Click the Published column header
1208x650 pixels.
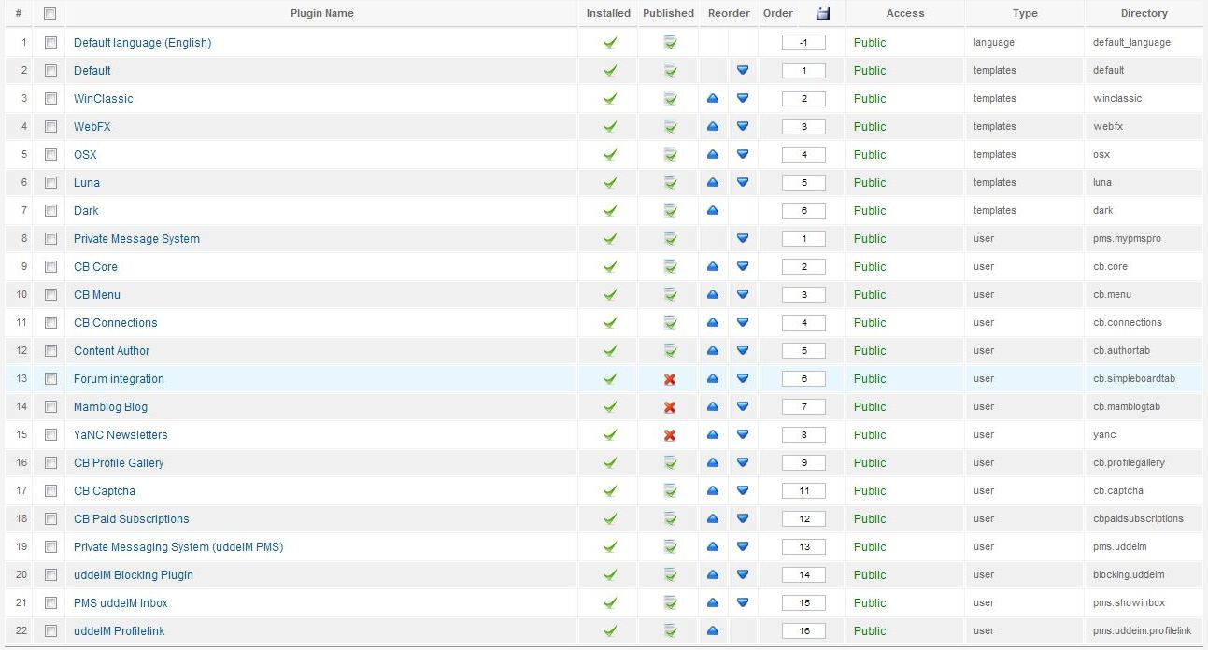pyautogui.click(x=669, y=13)
